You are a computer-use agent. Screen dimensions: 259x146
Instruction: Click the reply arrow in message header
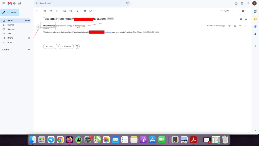tap(240, 26)
